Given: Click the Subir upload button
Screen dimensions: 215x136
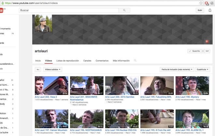Looking at the screenshot, I should tap(200, 10).
